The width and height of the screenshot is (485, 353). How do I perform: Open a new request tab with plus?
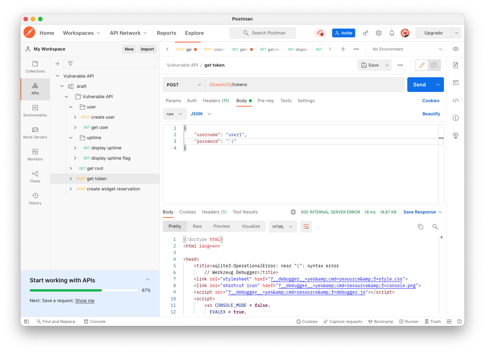click(343, 49)
